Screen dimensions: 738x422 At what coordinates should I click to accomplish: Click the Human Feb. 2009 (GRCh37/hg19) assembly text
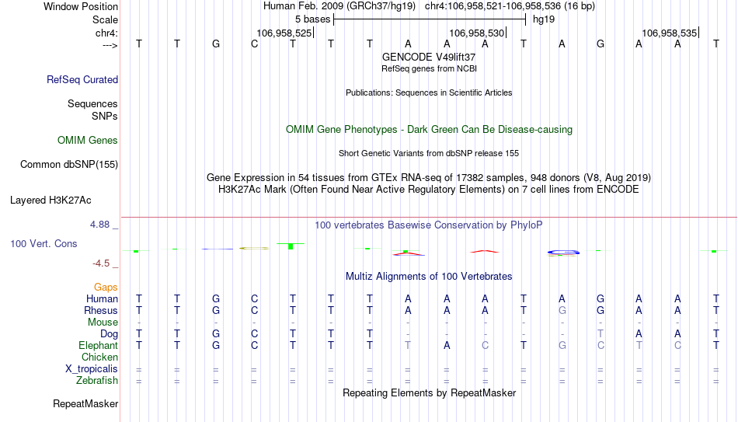[339, 6]
